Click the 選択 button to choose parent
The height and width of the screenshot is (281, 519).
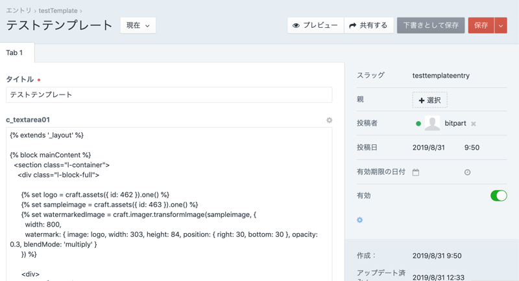point(429,100)
